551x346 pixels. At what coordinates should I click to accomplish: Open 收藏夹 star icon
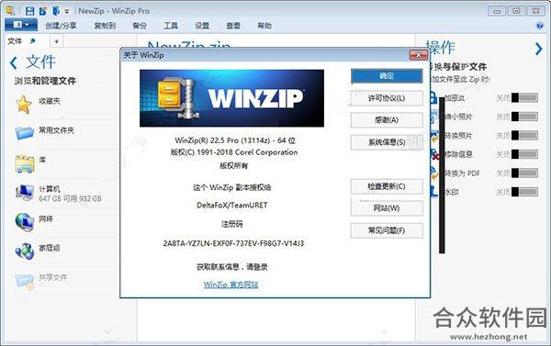(x=24, y=105)
